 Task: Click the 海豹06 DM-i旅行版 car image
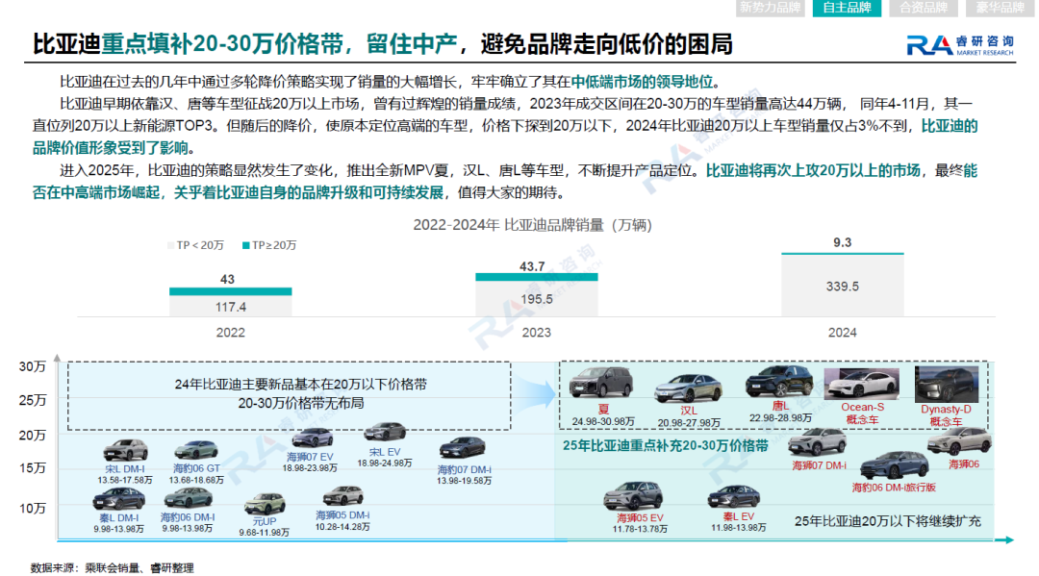(894, 465)
